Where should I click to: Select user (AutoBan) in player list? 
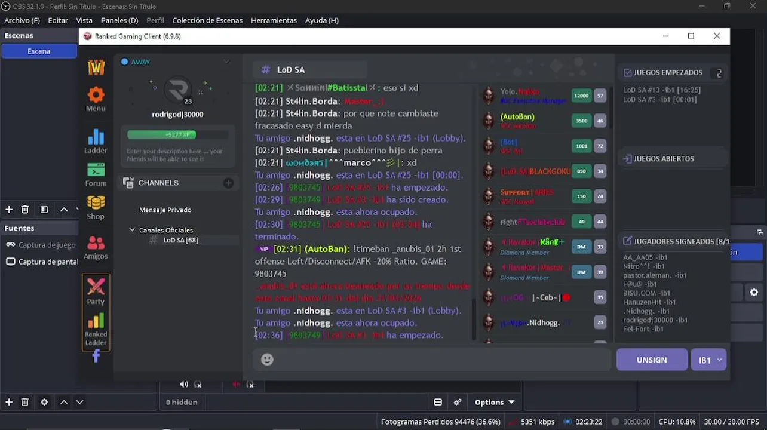(517, 117)
